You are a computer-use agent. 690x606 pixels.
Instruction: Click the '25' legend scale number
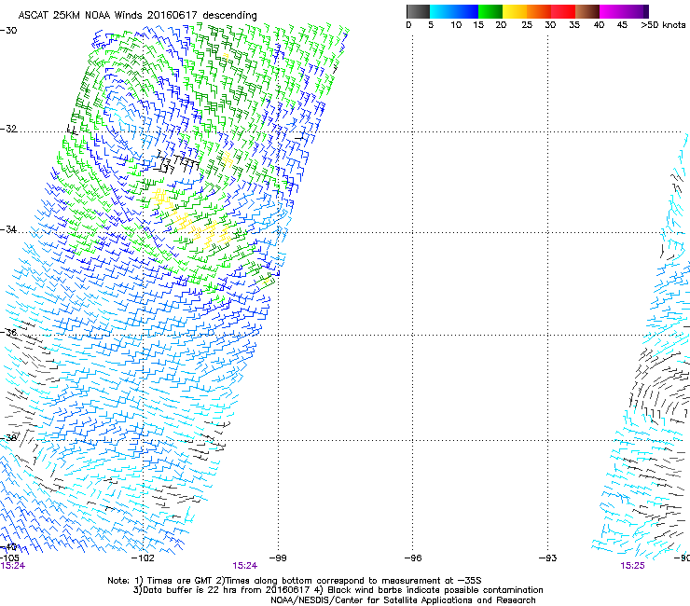[x=527, y=25]
